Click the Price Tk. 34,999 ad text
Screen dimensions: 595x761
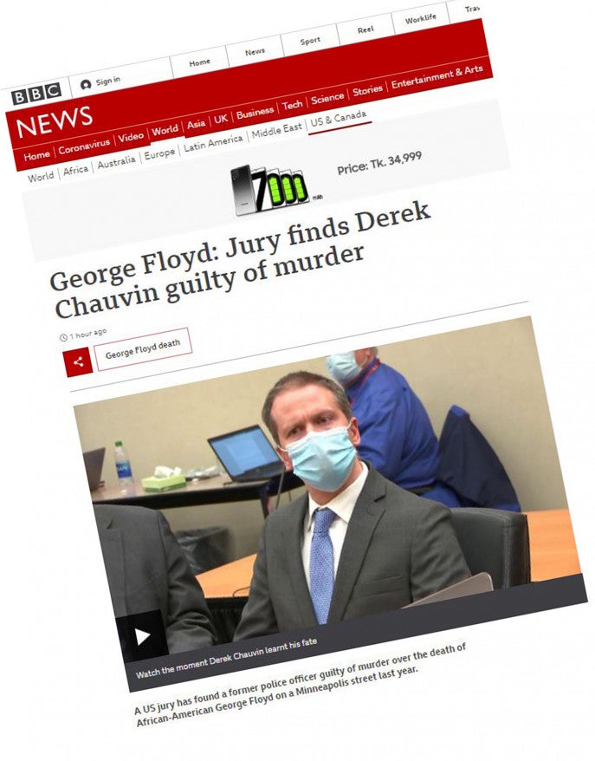click(x=379, y=163)
